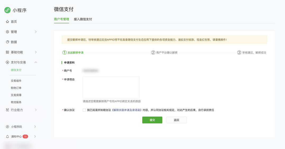285x149 pixels.
Task: Open 物流服务 in the sidebar
Action: (x=16, y=102)
